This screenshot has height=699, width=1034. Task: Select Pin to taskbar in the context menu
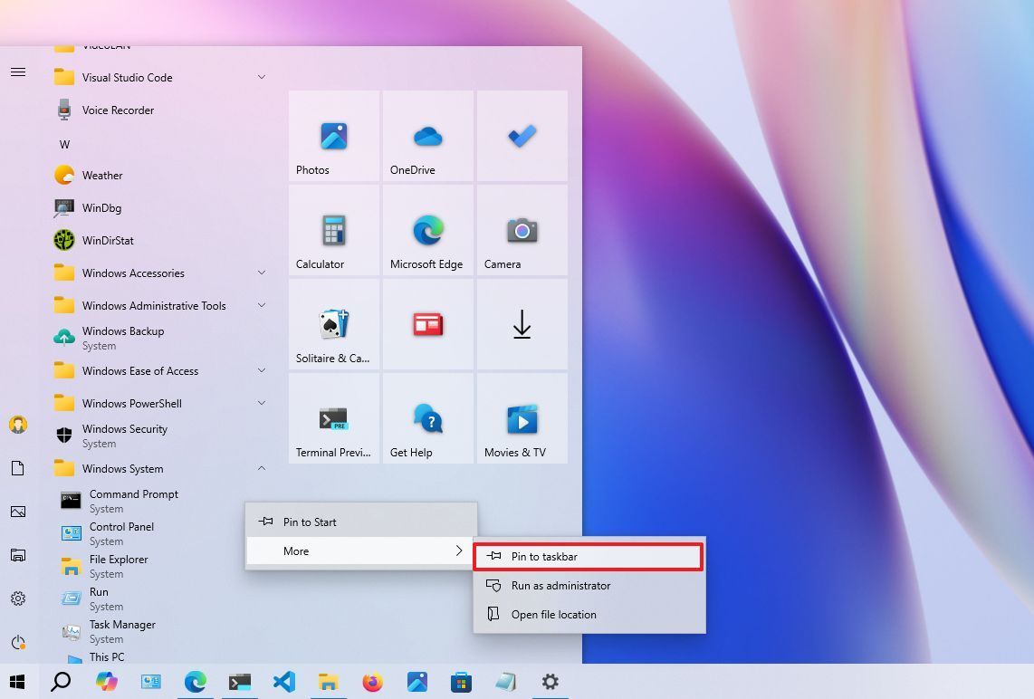click(588, 556)
